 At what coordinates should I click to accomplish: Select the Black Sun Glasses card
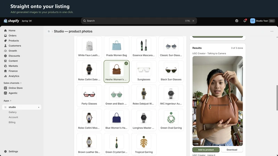coord(171,71)
